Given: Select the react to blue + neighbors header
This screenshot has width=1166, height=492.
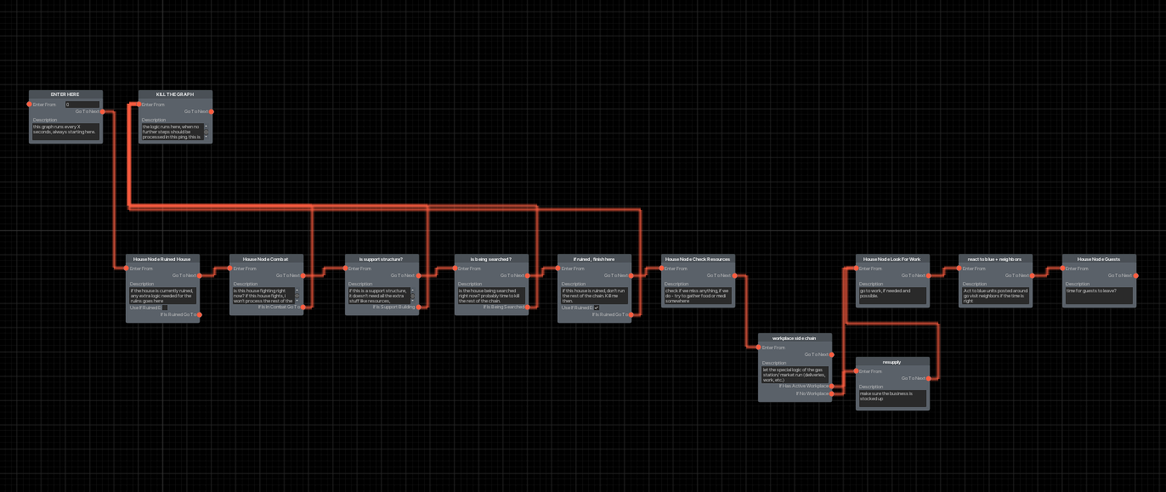Looking at the screenshot, I should point(995,258).
